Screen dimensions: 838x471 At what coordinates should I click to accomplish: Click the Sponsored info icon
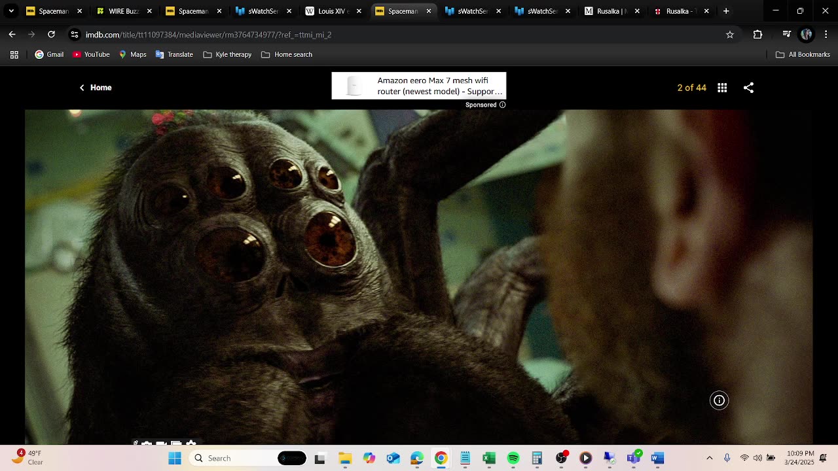502,105
